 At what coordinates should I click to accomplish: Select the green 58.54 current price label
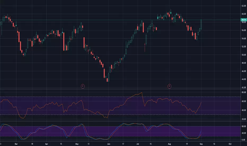(244, 20)
